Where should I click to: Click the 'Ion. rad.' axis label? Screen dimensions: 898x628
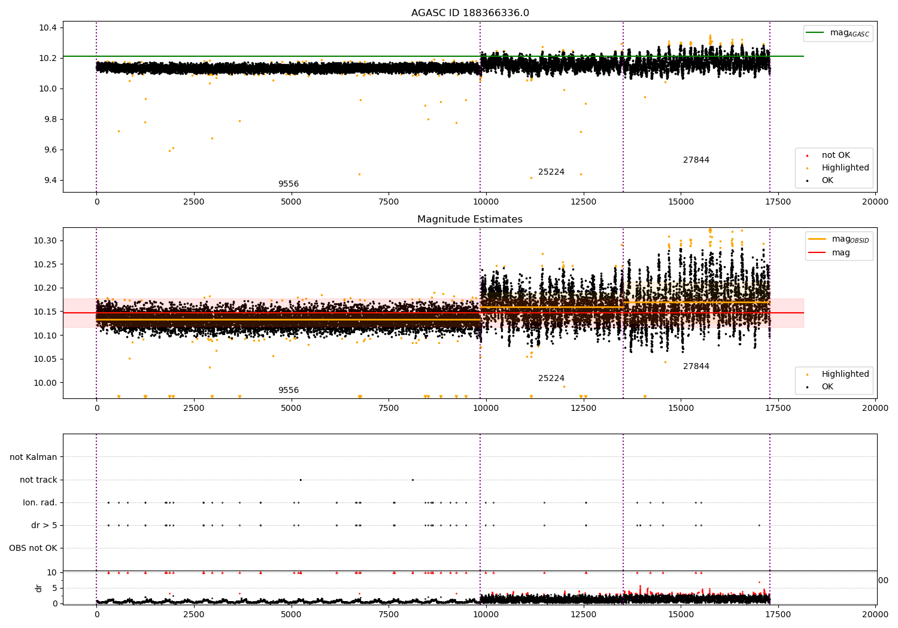click(40, 503)
